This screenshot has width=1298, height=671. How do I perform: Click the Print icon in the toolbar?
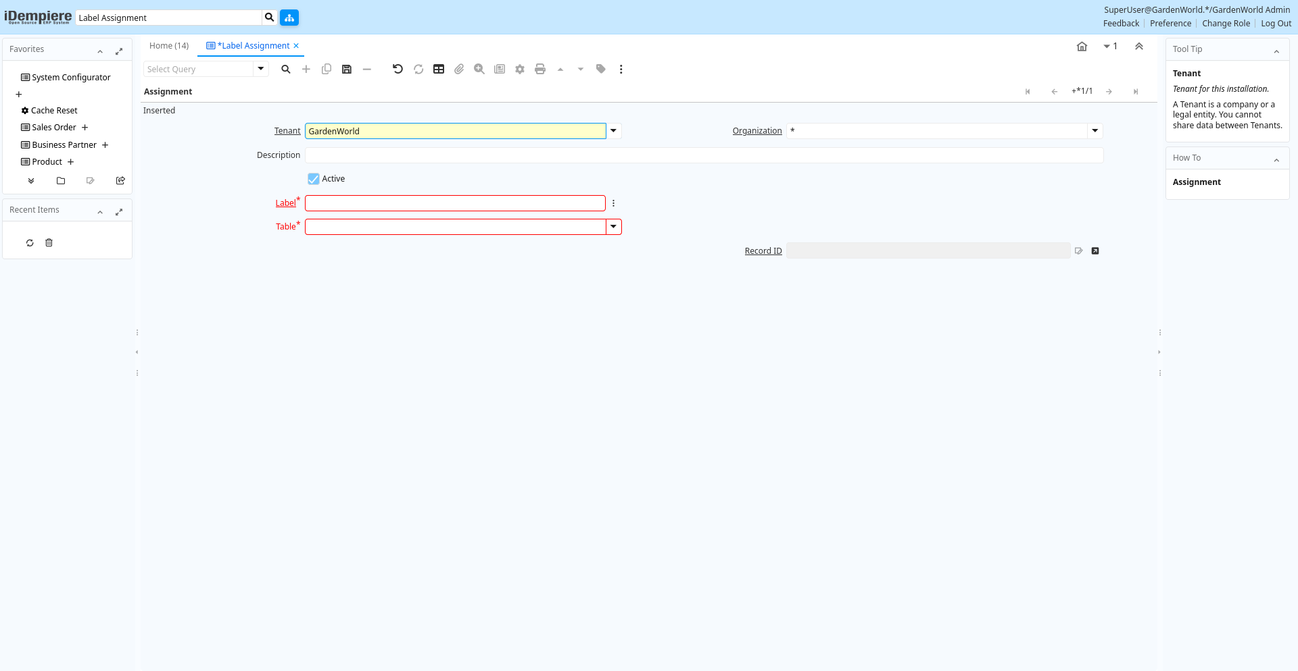[540, 69]
